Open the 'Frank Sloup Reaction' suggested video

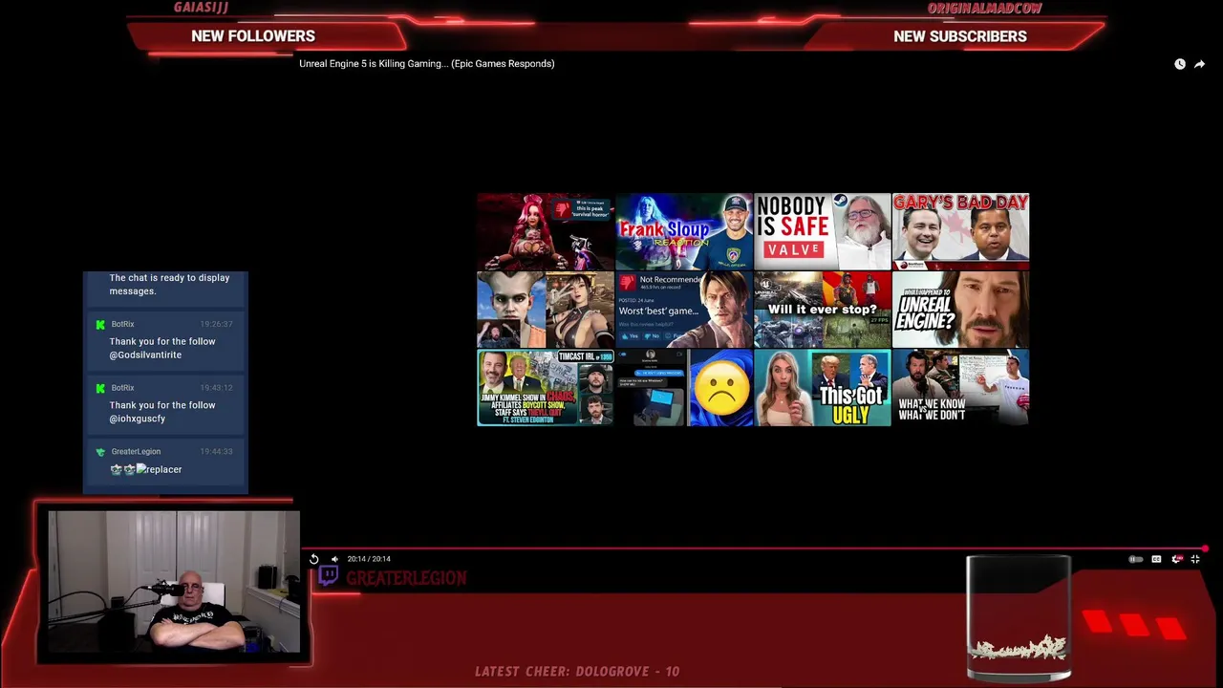(x=684, y=231)
